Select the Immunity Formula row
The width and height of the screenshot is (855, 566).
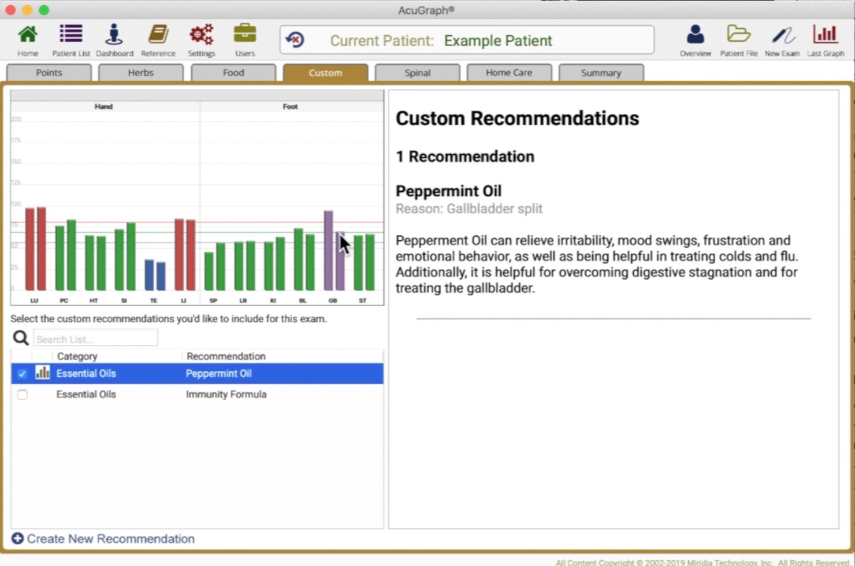pyautogui.click(x=226, y=394)
